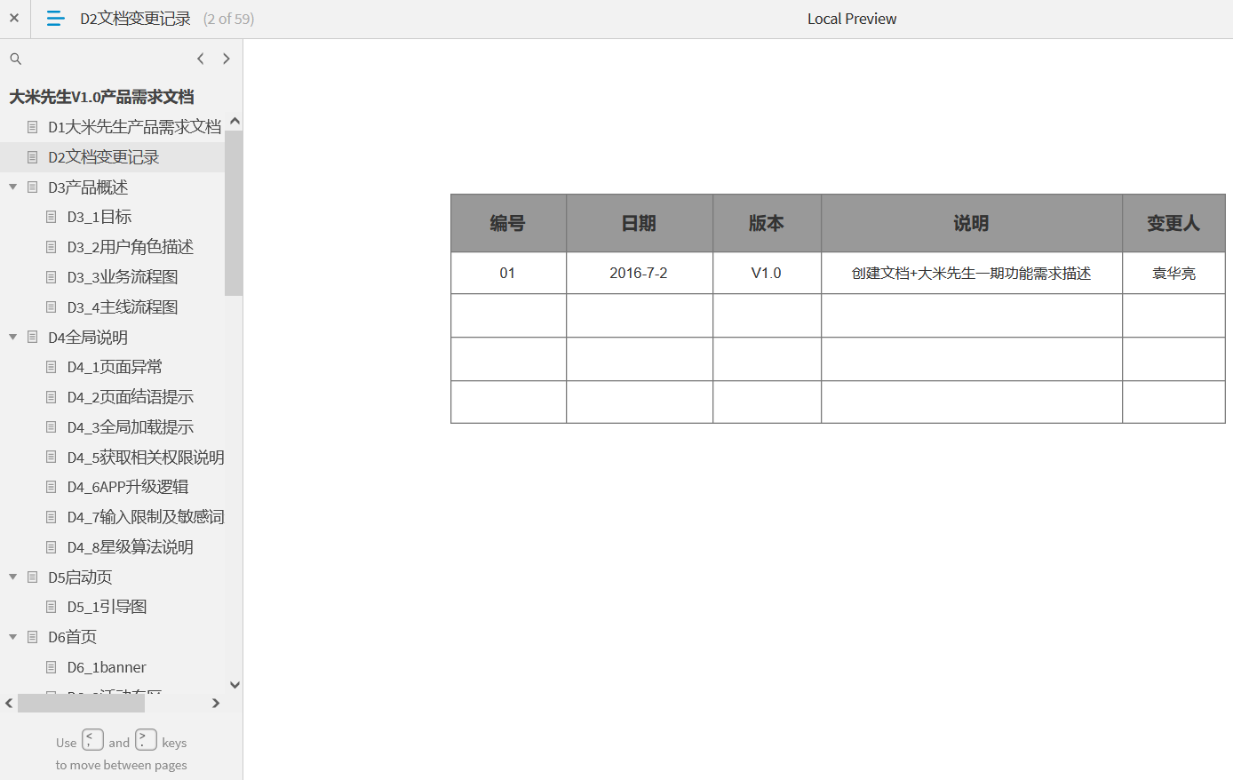Open the D4全局说明 page
This screenshot has height=780, width=1233.
click(x=88, y=338)
